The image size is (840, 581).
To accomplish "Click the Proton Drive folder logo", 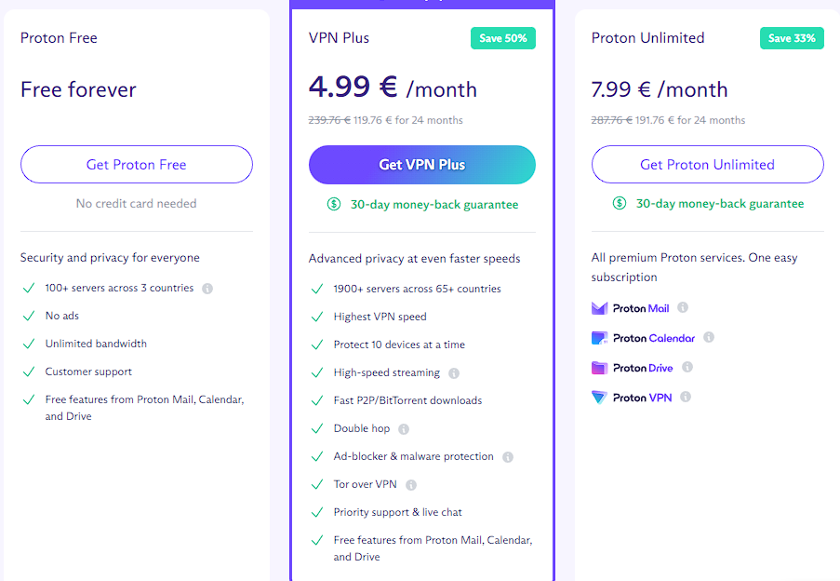I will tap(599, 368).
